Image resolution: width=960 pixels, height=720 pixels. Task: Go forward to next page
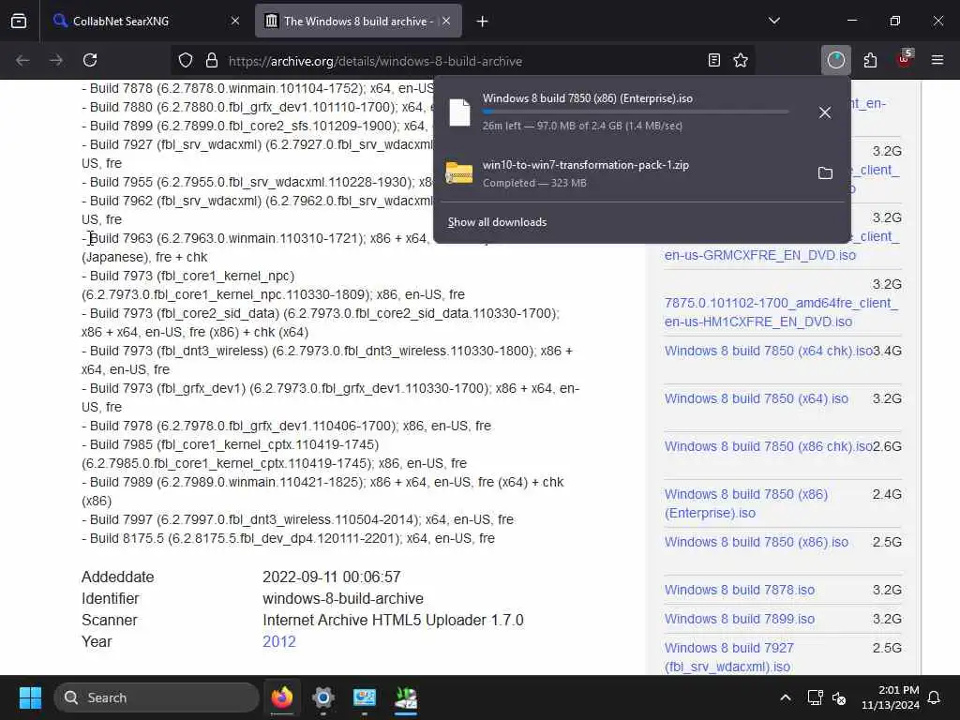coord(56,60)
